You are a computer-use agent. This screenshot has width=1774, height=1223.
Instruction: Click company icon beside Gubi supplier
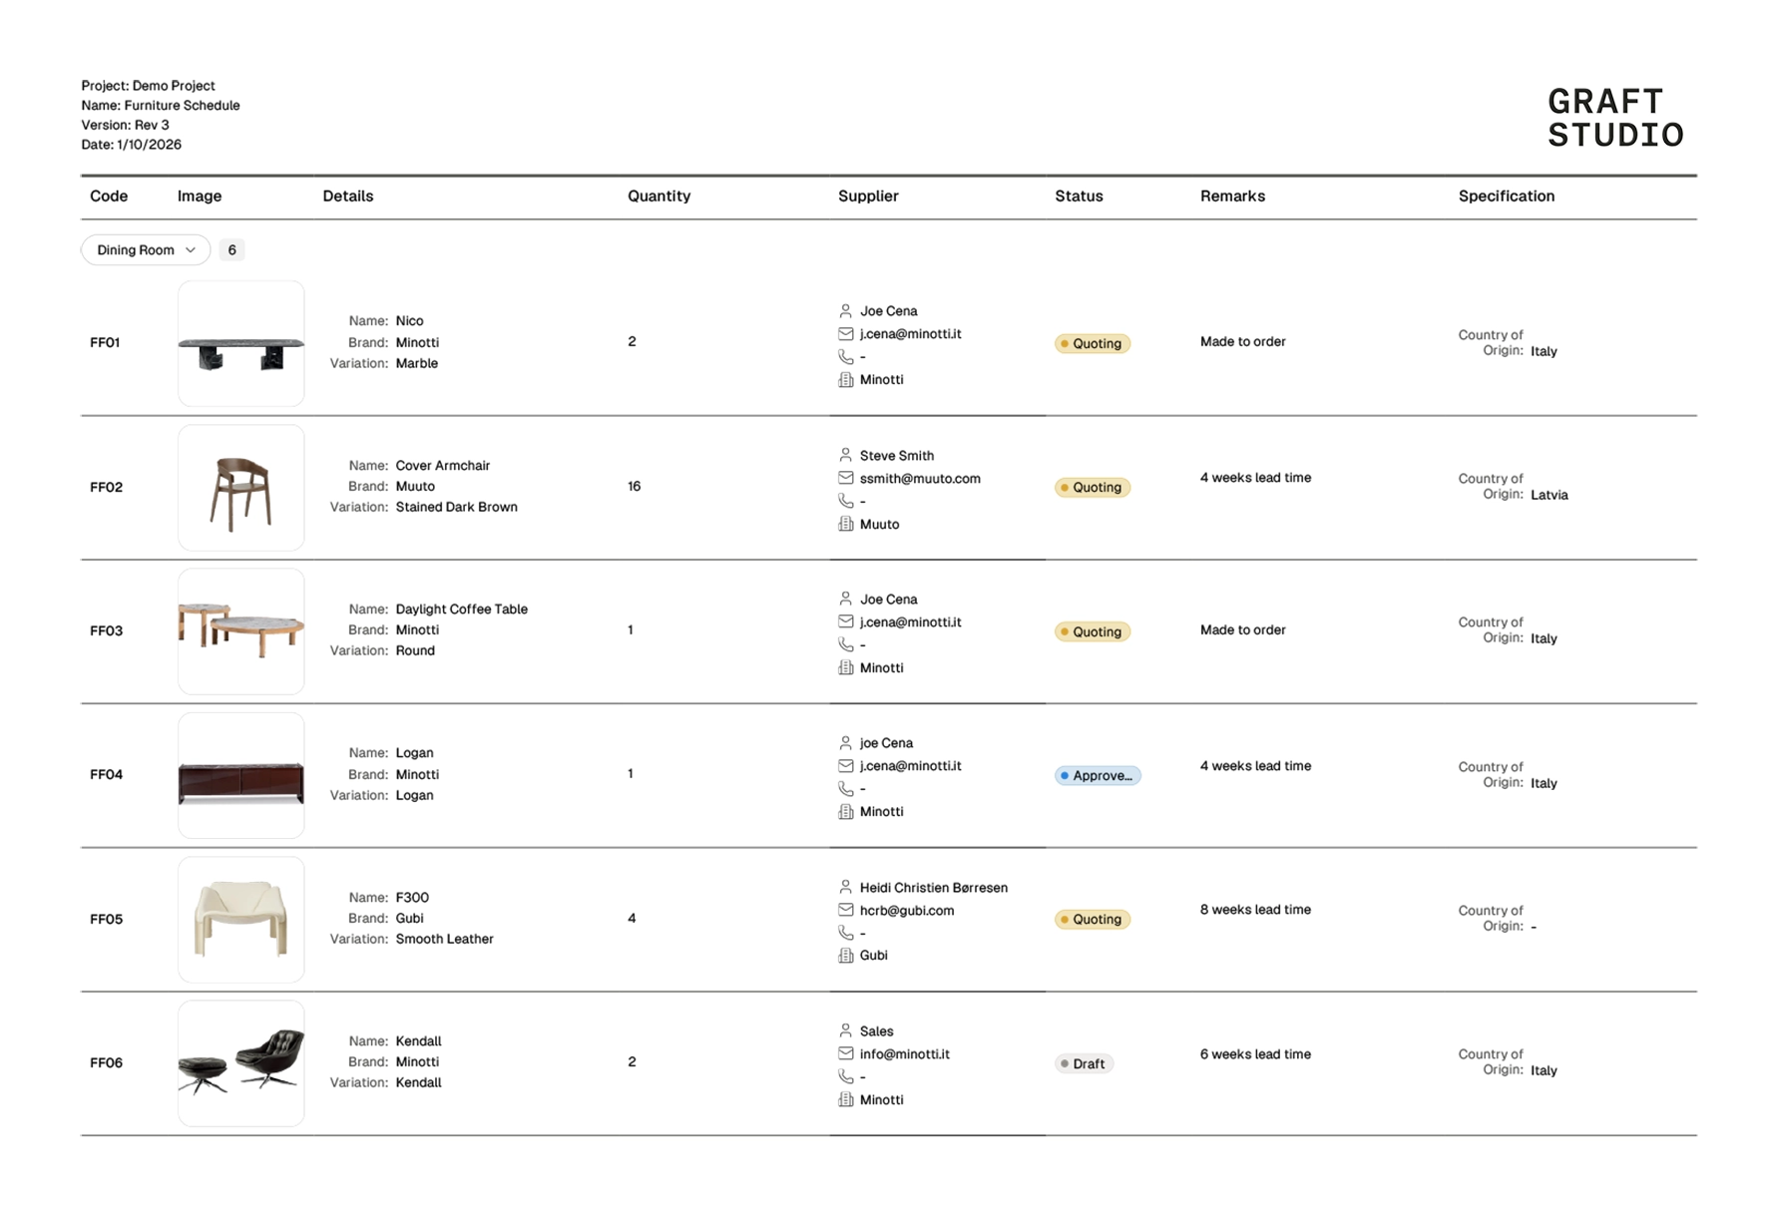tap(845, 956)
